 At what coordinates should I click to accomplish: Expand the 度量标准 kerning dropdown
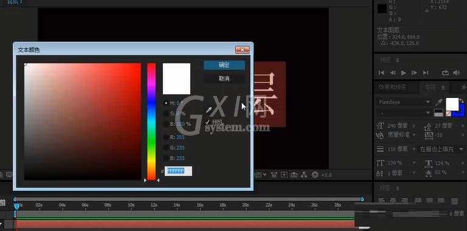[x=413, y=135]
